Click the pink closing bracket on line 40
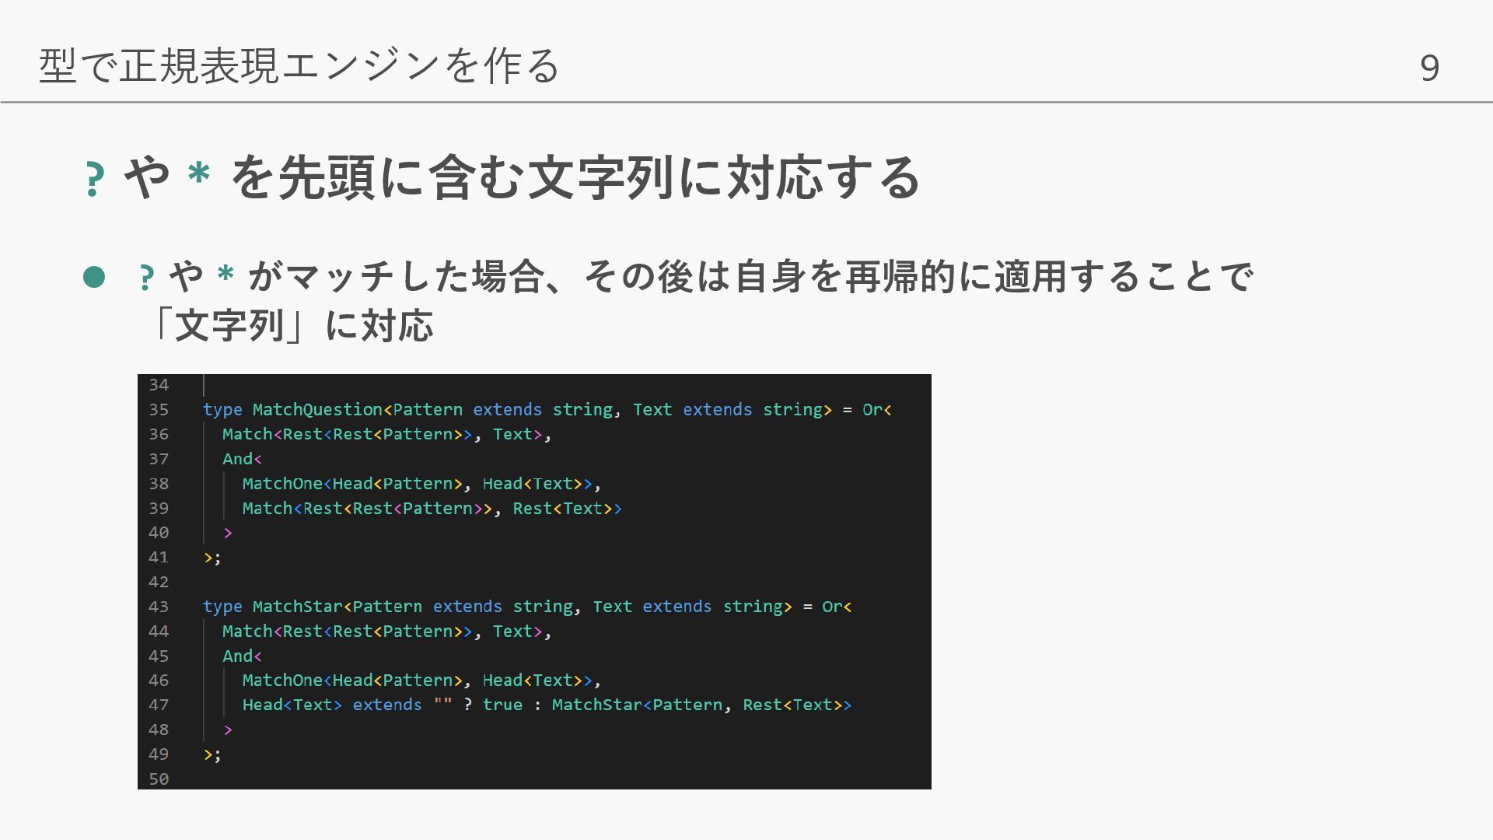This screenshot has width=1493, height=840. pos(228,533)
